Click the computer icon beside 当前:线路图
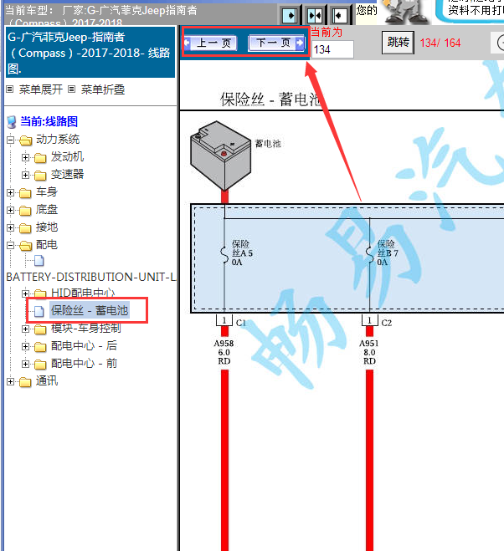504x551 pixels. [x=12, y=122]
